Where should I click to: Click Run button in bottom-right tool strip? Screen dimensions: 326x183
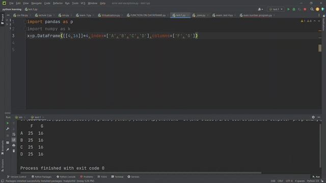click(x=316, y=177)
